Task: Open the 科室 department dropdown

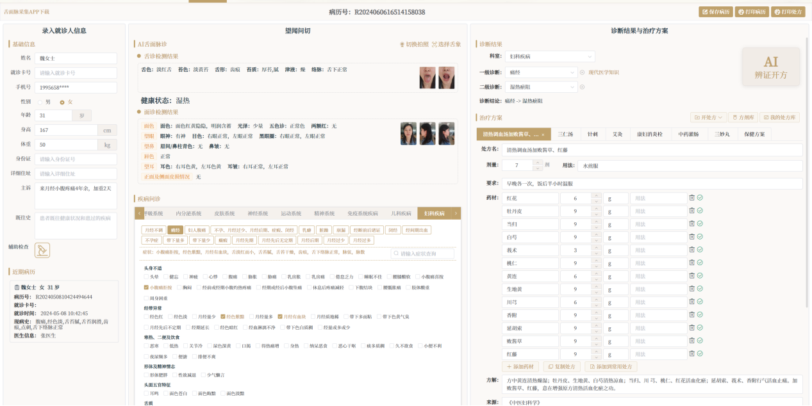Action: tap(549, 56)
